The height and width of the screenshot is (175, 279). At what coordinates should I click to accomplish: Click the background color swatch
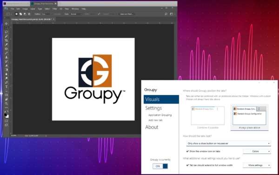pyautogui.click(x=7, y=117)
